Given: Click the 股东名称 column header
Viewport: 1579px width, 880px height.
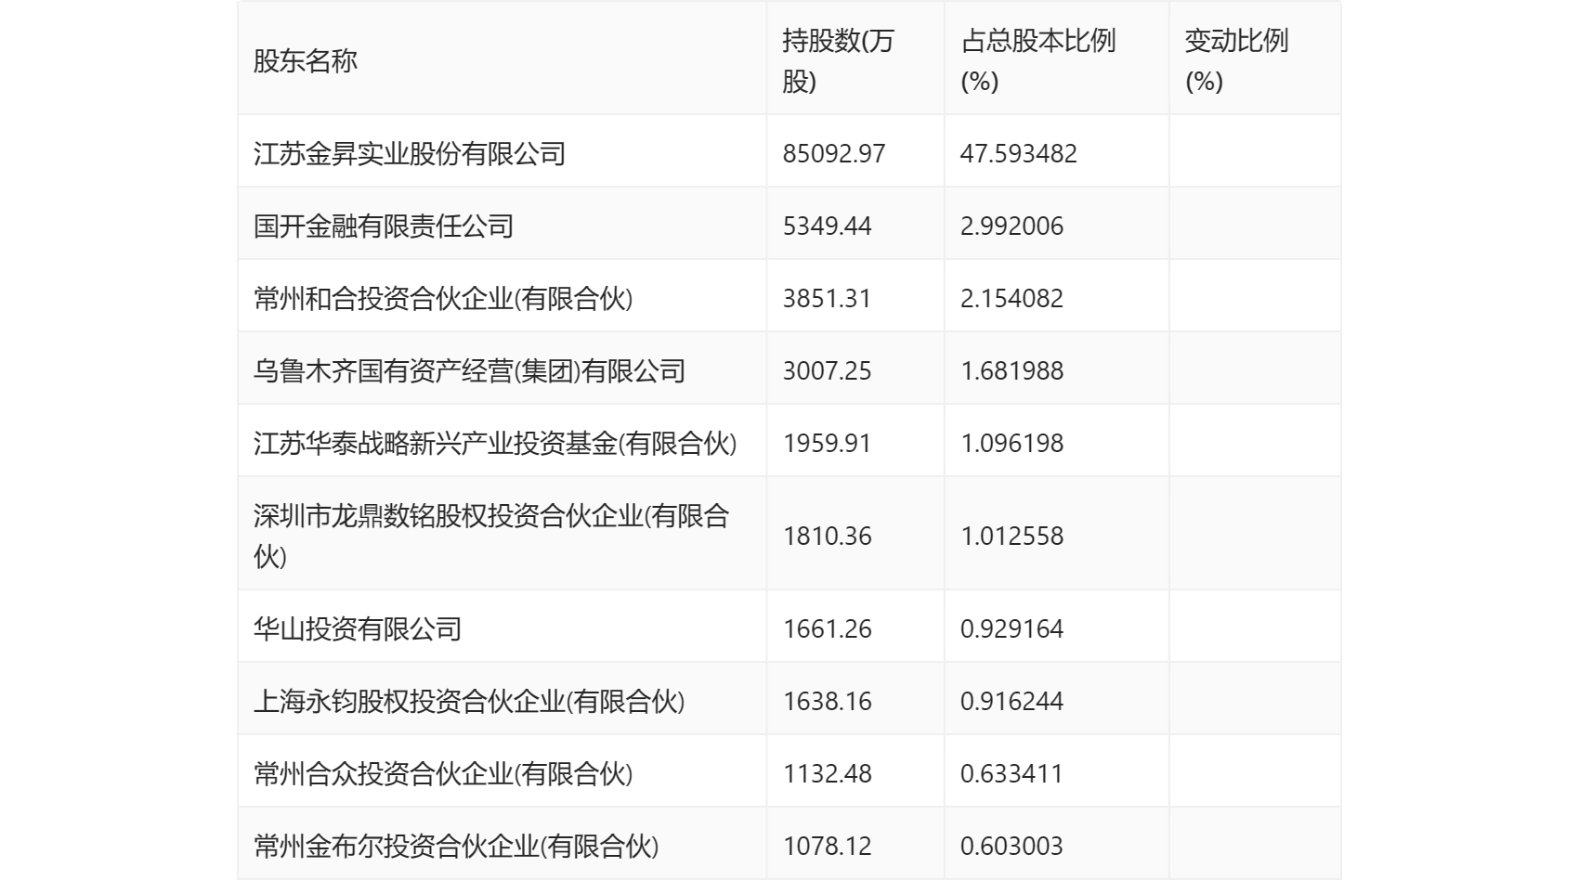Looking at the screenshot, I should point(306,61).
